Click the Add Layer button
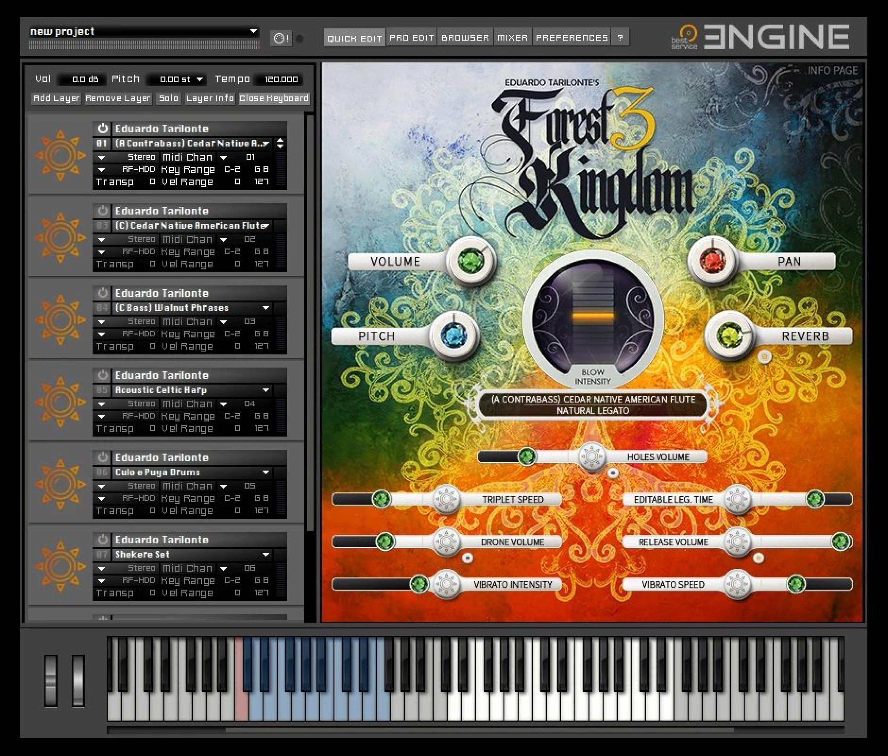Screen dimensions: 888x756 point(57,98)
